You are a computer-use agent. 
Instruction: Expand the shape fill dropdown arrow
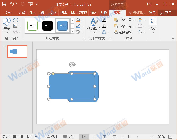pyautogui.click(x=82, y=20)
